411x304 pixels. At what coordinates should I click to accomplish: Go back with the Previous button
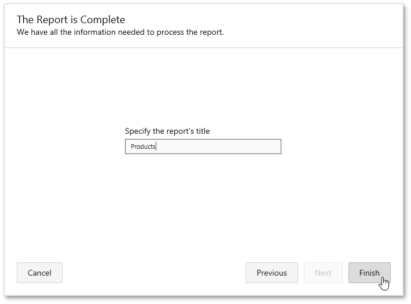(x=271, y=273)
